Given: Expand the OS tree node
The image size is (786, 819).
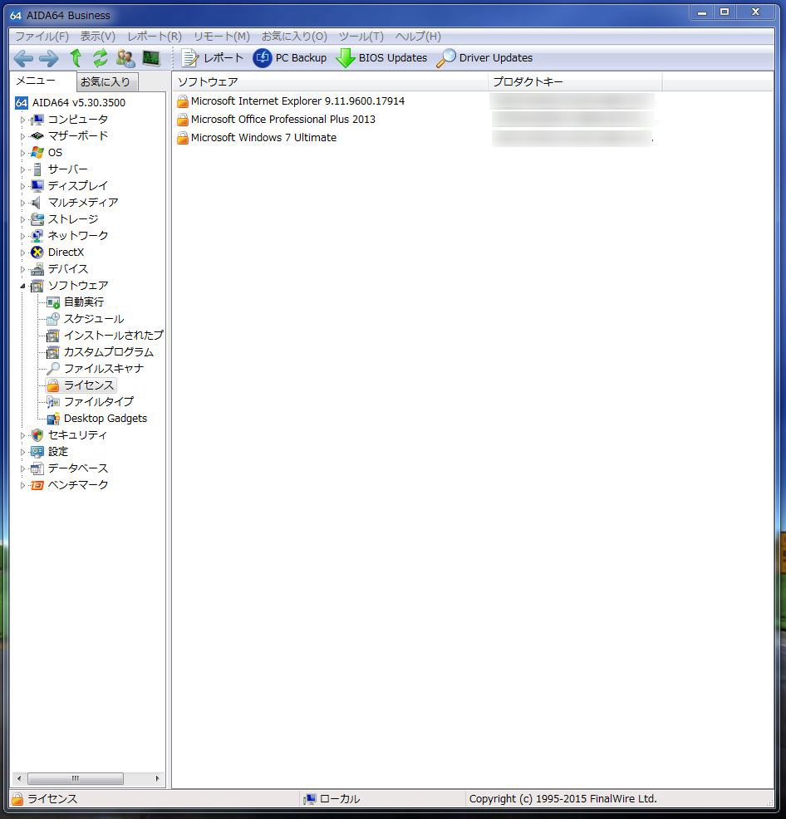Looking at the screenshot, I should click(22, 153).
